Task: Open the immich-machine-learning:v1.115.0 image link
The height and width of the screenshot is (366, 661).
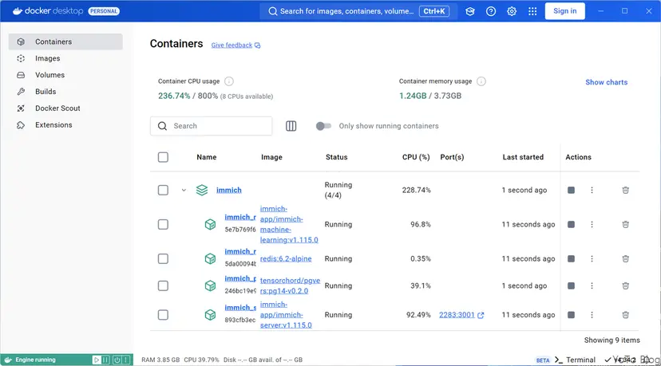Action: point(289,225)
